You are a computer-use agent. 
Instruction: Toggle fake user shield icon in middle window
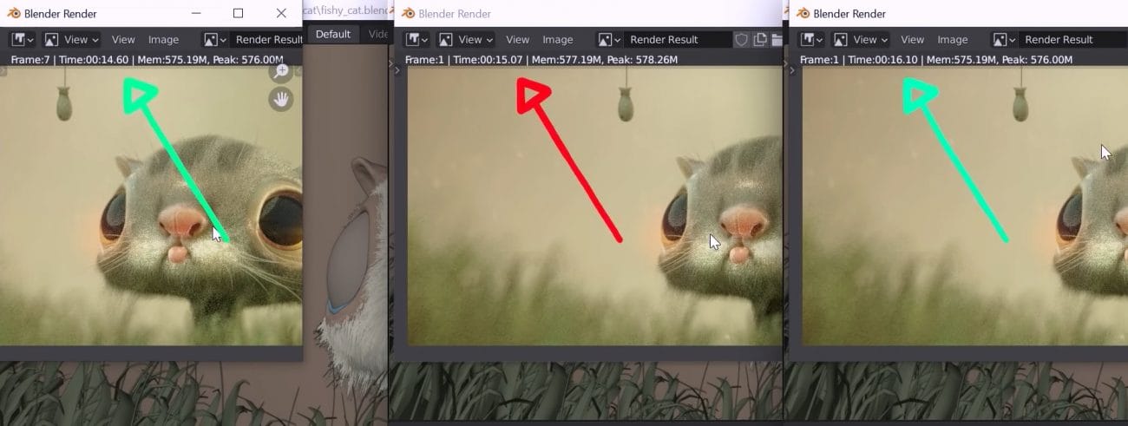(741, 39)
